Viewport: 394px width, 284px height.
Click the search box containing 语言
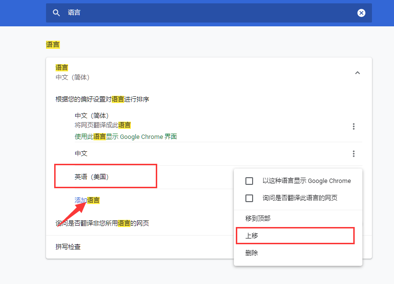pyautogui.click(x=209, y=13)
